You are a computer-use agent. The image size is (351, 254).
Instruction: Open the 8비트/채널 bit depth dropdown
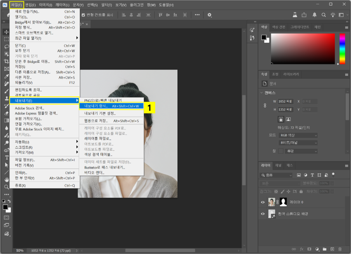click(x=298, y=143)
